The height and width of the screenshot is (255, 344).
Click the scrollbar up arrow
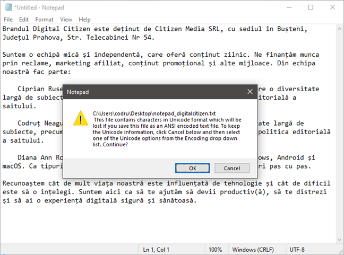339,29
